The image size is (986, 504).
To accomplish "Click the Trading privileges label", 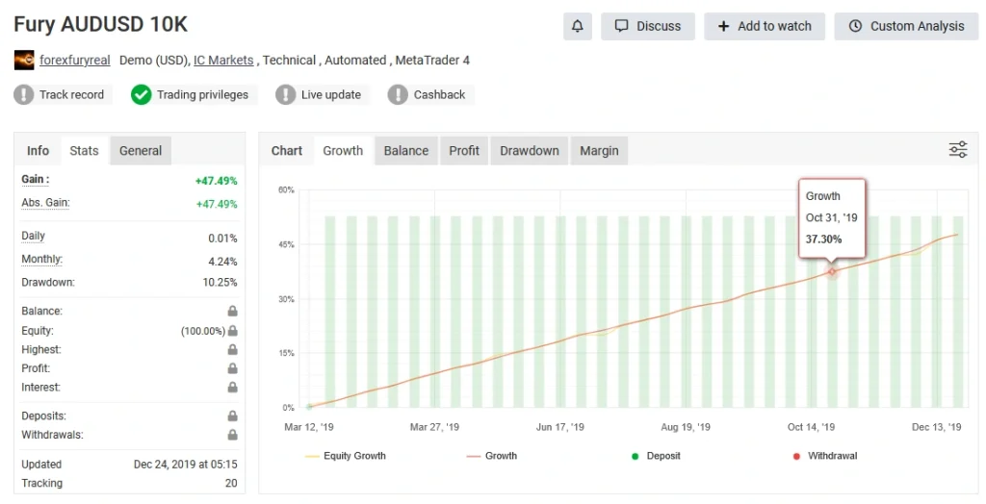I will pos(202,95).
